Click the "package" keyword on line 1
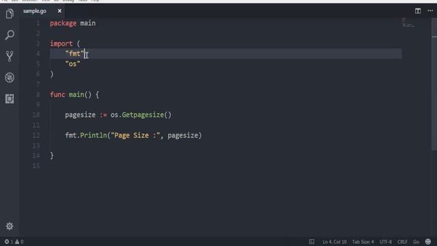Image resolution: width=437 pixels, height=246 pixels. tap(63, 23)
